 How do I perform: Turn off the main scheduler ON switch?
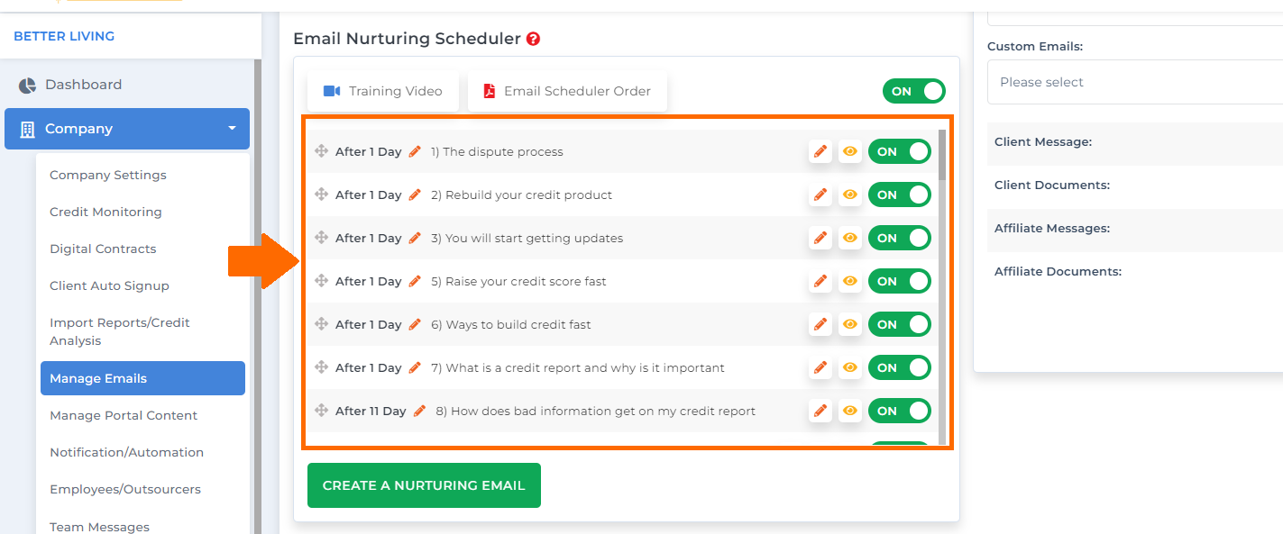point(914,91)
